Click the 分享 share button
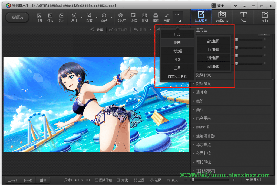277x185 pixels. point(97,30)
